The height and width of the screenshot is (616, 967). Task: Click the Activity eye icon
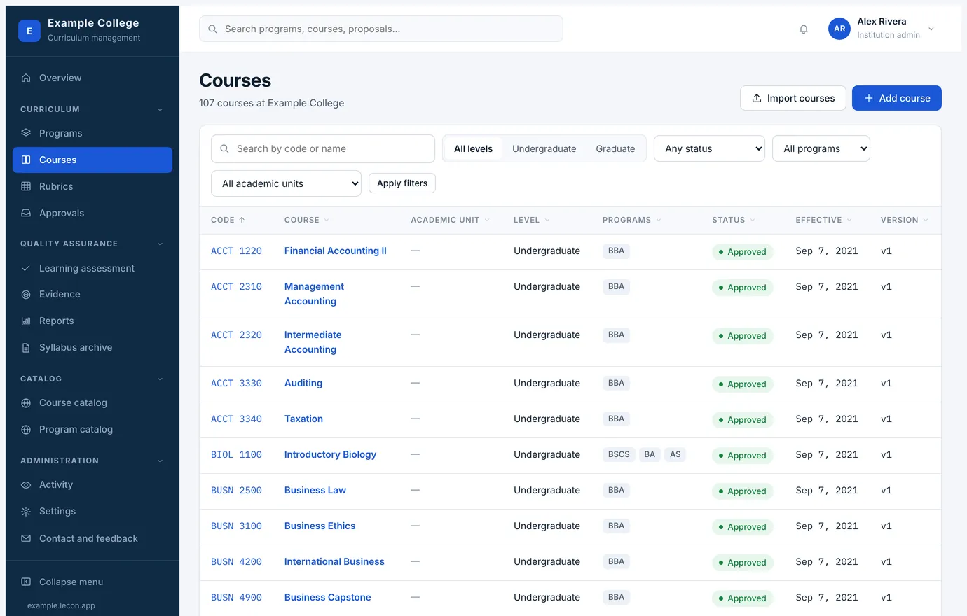click(x=26, y=485)
